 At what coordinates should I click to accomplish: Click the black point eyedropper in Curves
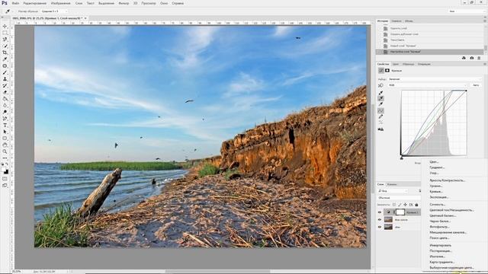(x=380, y=93)
